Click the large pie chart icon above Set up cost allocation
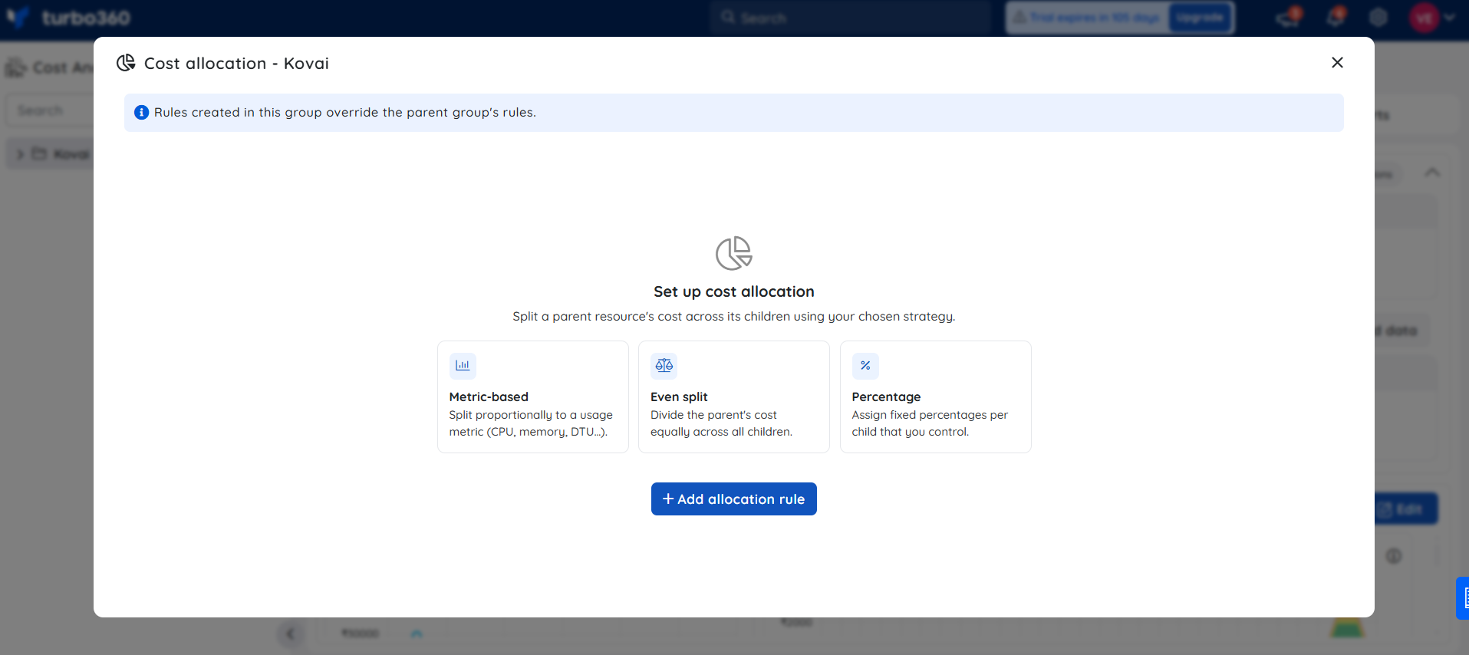The image size is (1469, 655). coord(734,253)
